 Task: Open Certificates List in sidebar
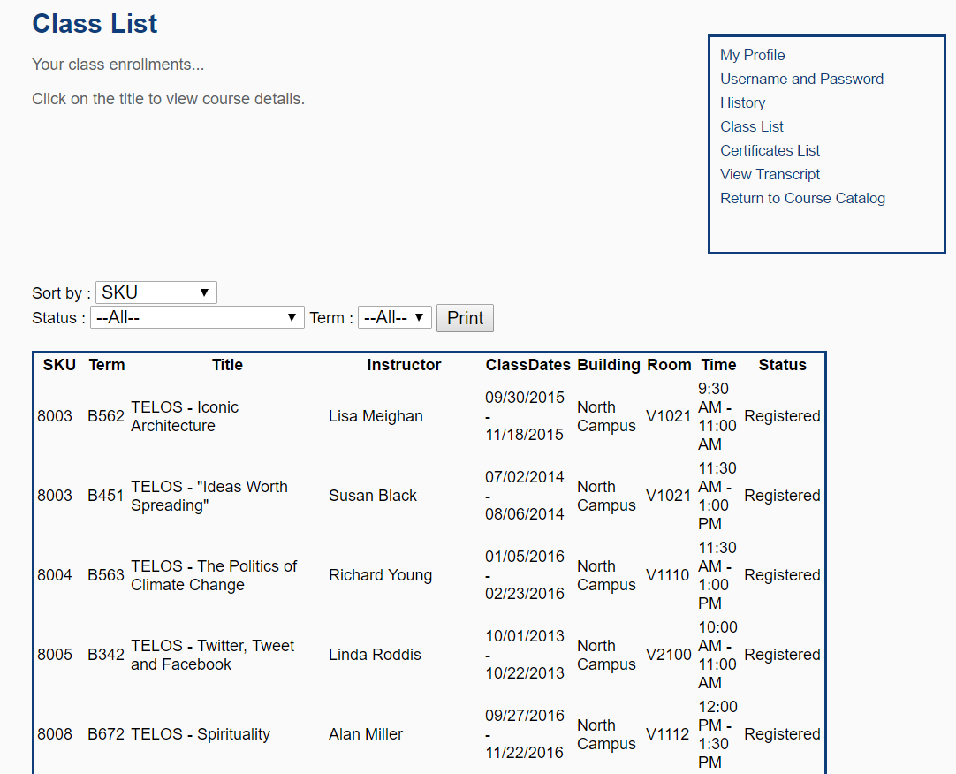coord(770,150)
